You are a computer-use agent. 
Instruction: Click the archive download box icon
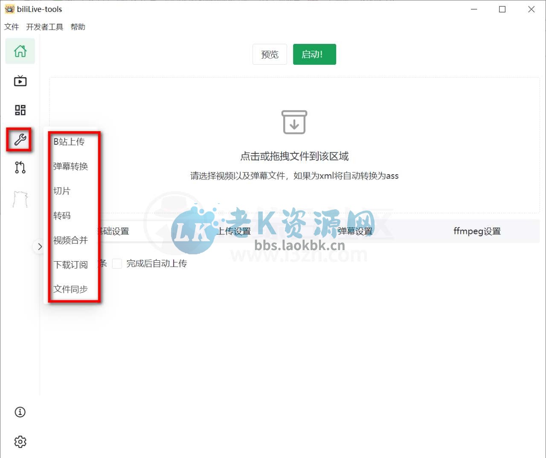[294, 122]
